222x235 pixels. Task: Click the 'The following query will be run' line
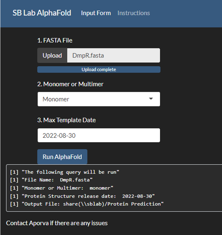click(x=65, y=172)
